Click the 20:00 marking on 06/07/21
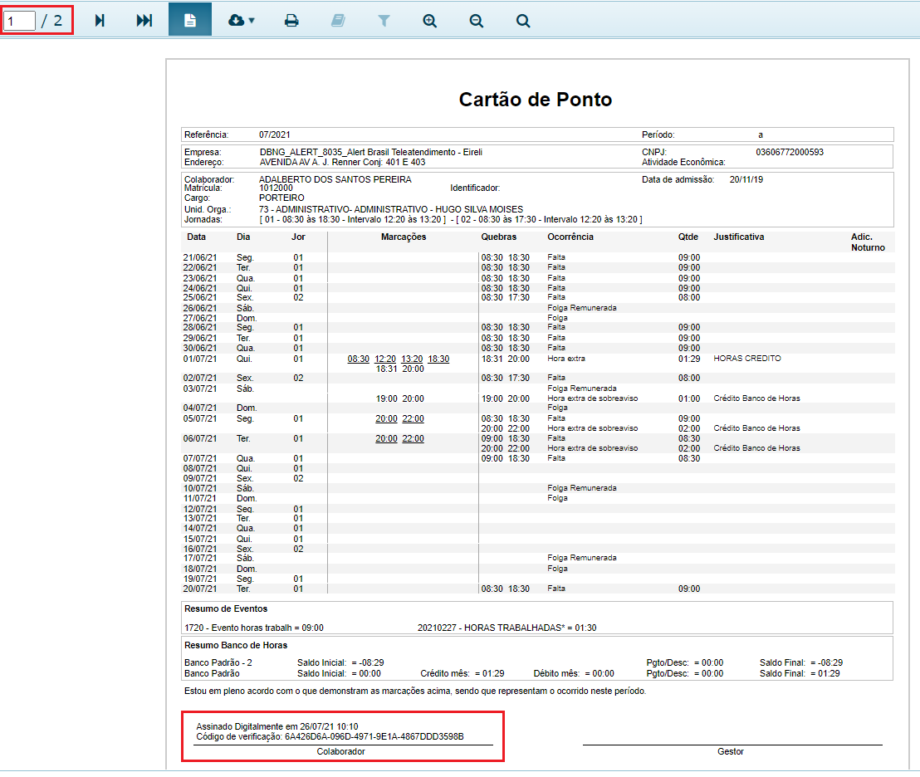This screenshot has height=777, width=920. (386, 438)
